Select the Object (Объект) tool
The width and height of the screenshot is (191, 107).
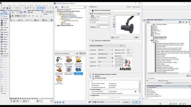(x=4, y=49)
